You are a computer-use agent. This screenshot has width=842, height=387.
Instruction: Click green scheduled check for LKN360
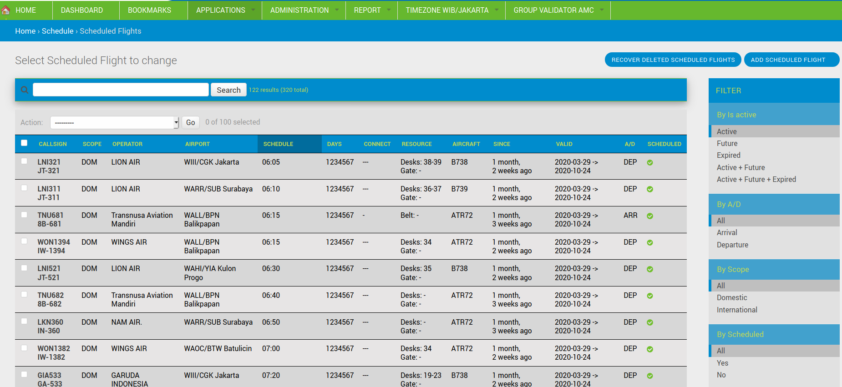[650, 323]
